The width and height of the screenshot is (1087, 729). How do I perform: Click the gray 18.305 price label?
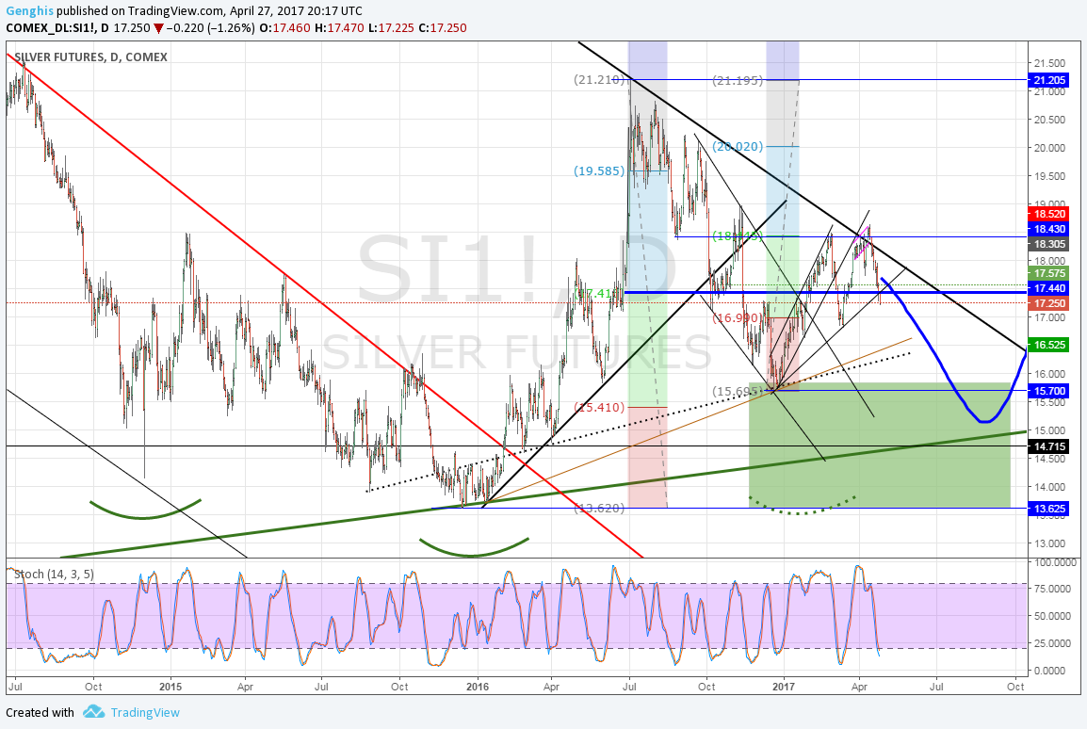tap(1049, 244)
